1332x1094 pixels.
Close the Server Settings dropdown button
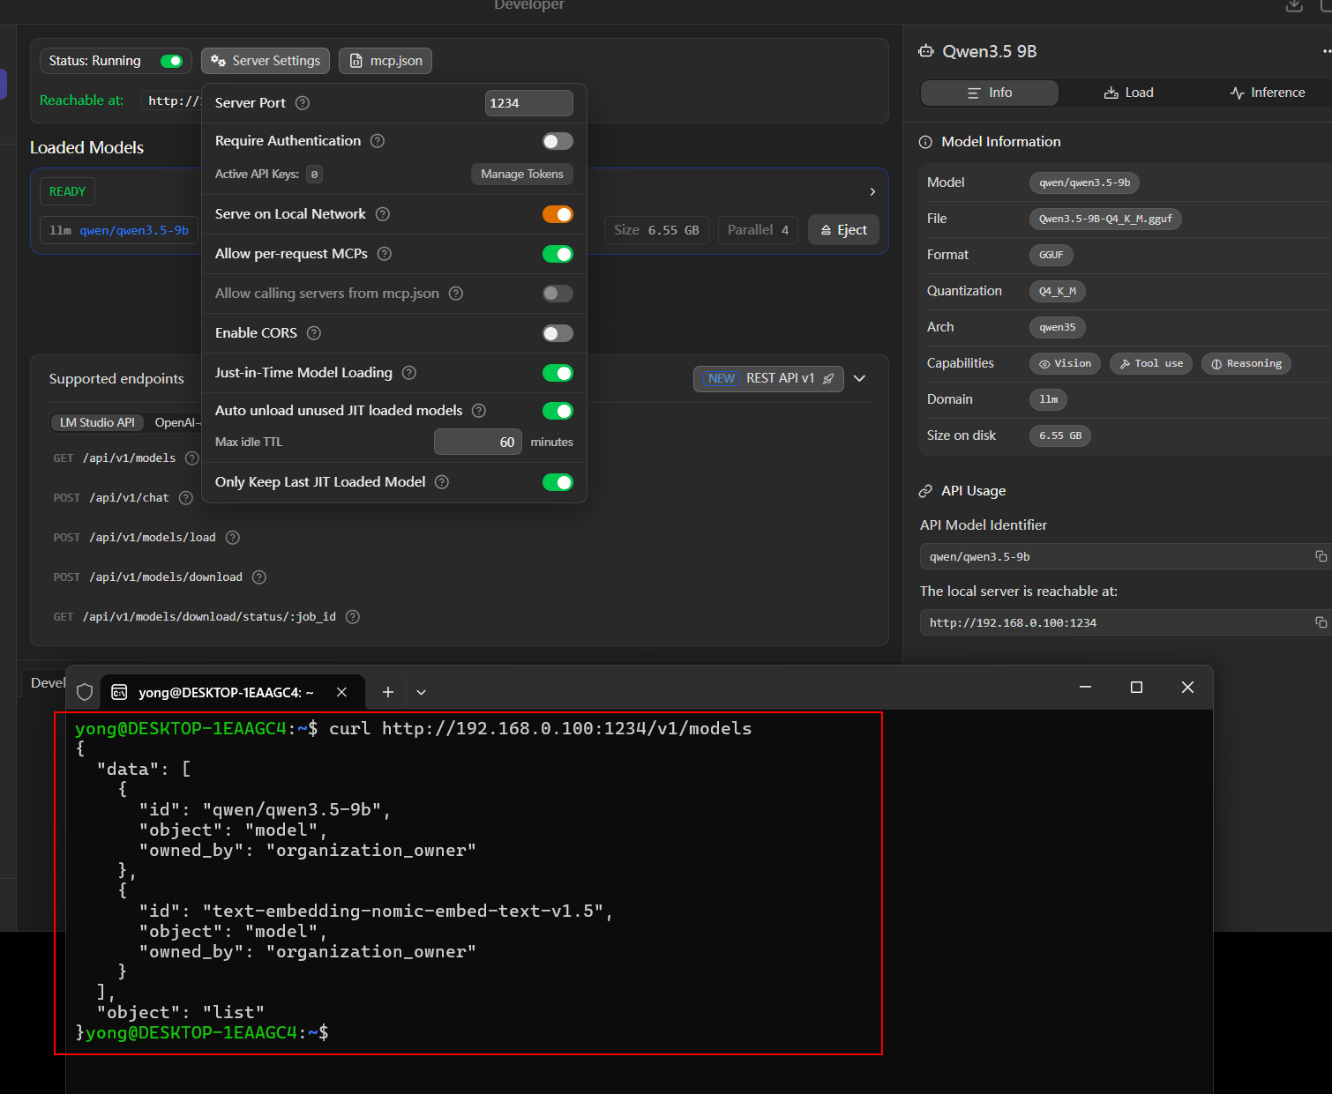(x=266, y=61)
